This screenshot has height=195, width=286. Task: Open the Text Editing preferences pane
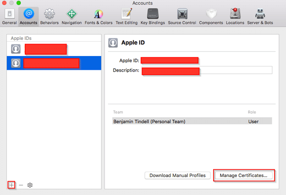click(126, 17)
